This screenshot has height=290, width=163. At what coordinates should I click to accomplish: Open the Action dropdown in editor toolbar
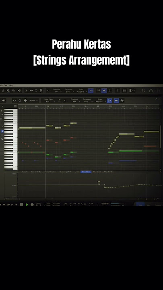[x=33, y=100]
